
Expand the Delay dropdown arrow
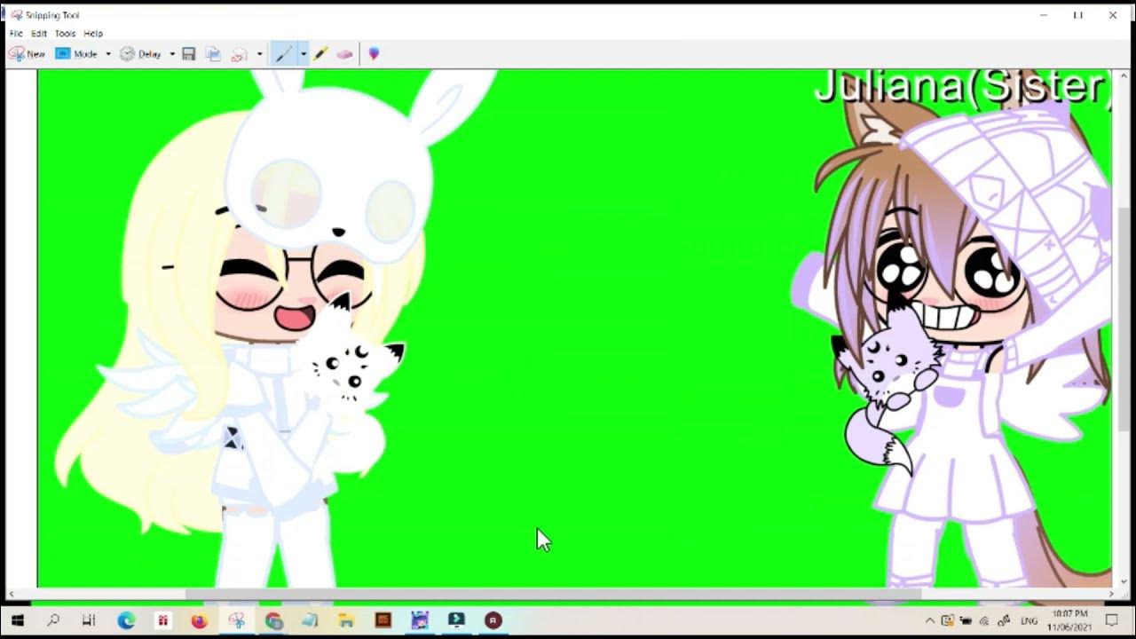(172, 54)
